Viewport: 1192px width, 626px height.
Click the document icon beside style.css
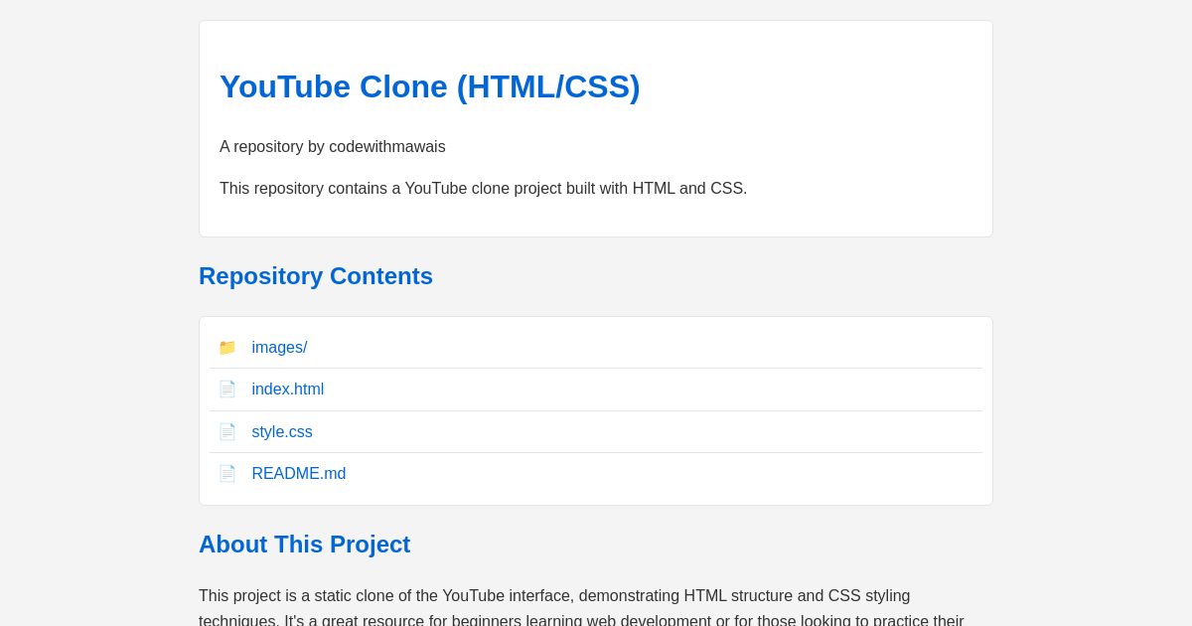pyautogui.click(x=227, y=431)
